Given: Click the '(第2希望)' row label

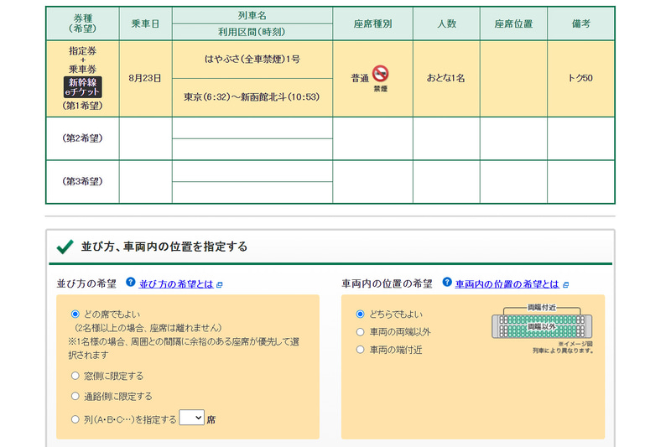Looking at the screenshot, I should (82, 138).
